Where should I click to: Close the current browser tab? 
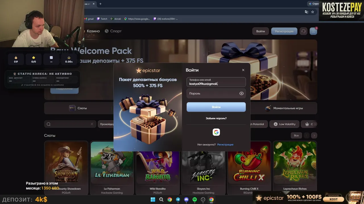pyautogui.click(x=93, y=4)
